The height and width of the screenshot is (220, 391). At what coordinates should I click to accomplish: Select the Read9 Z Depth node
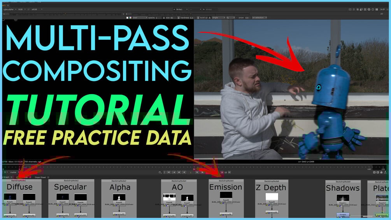click(272, 199)
